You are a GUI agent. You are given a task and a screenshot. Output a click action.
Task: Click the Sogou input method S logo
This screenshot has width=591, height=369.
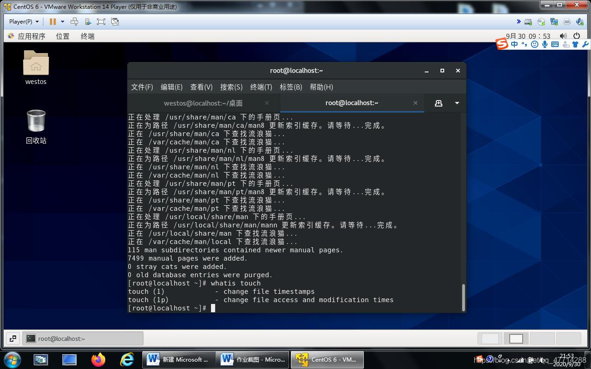pos(502,44)
